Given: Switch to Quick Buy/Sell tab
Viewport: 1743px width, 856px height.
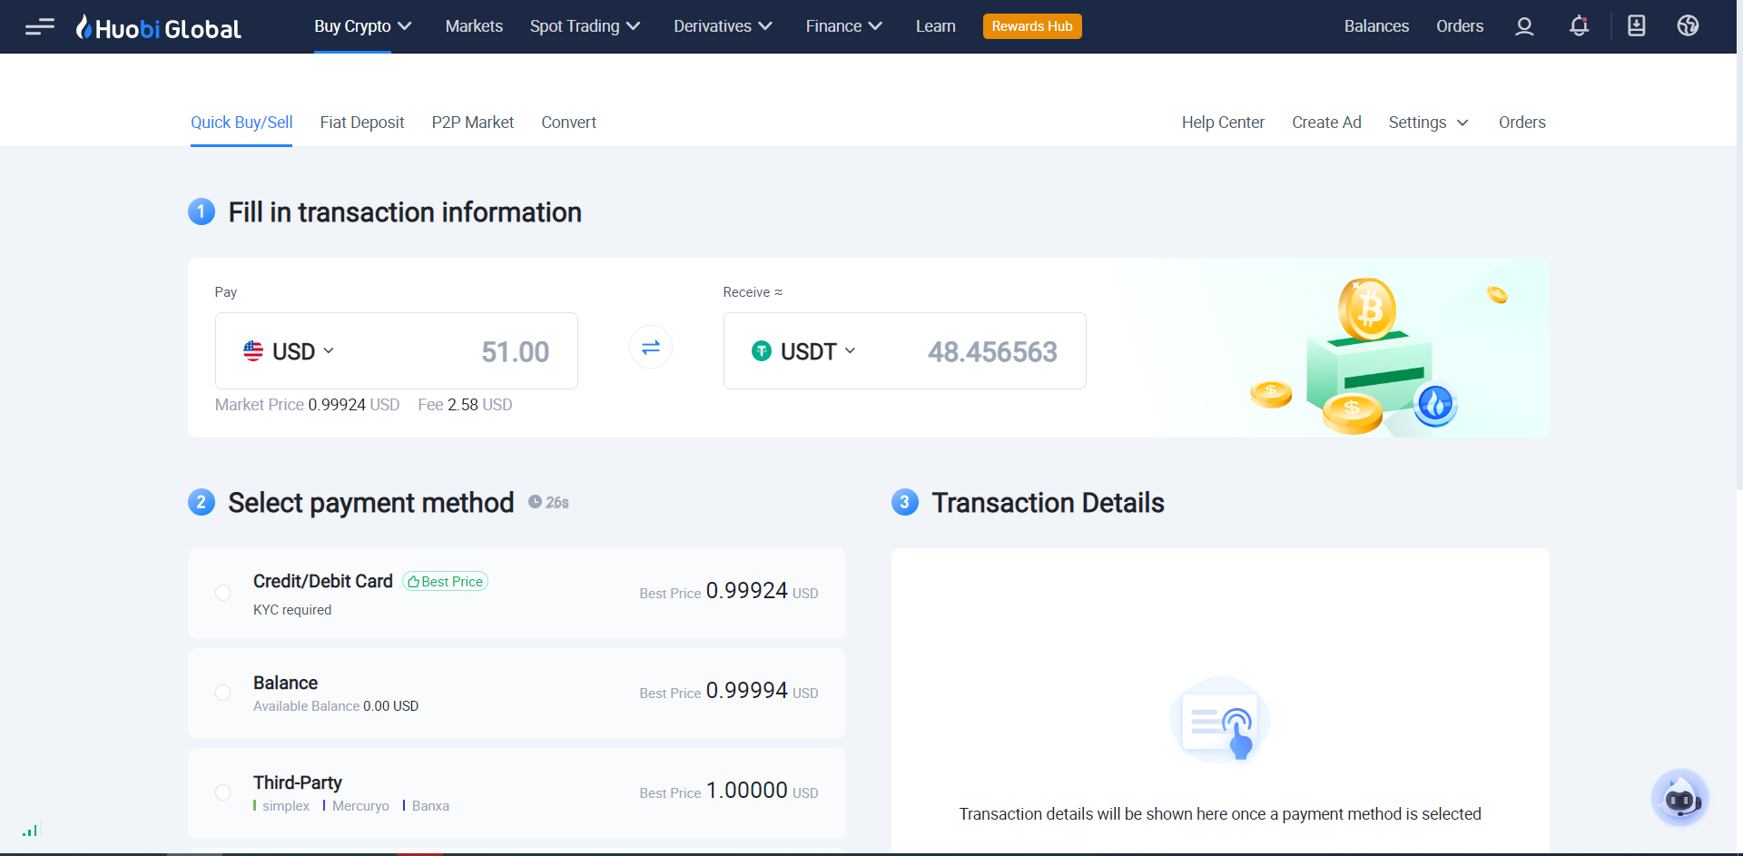Looking at the screenshot, I should pos(241,123).
